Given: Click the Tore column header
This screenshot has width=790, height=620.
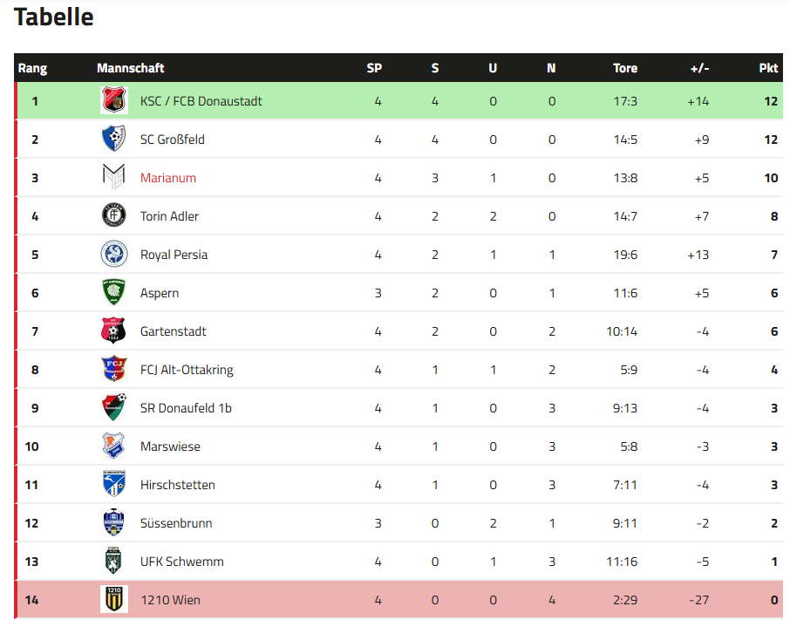Looking at the screenshot, I should point(625,68).
